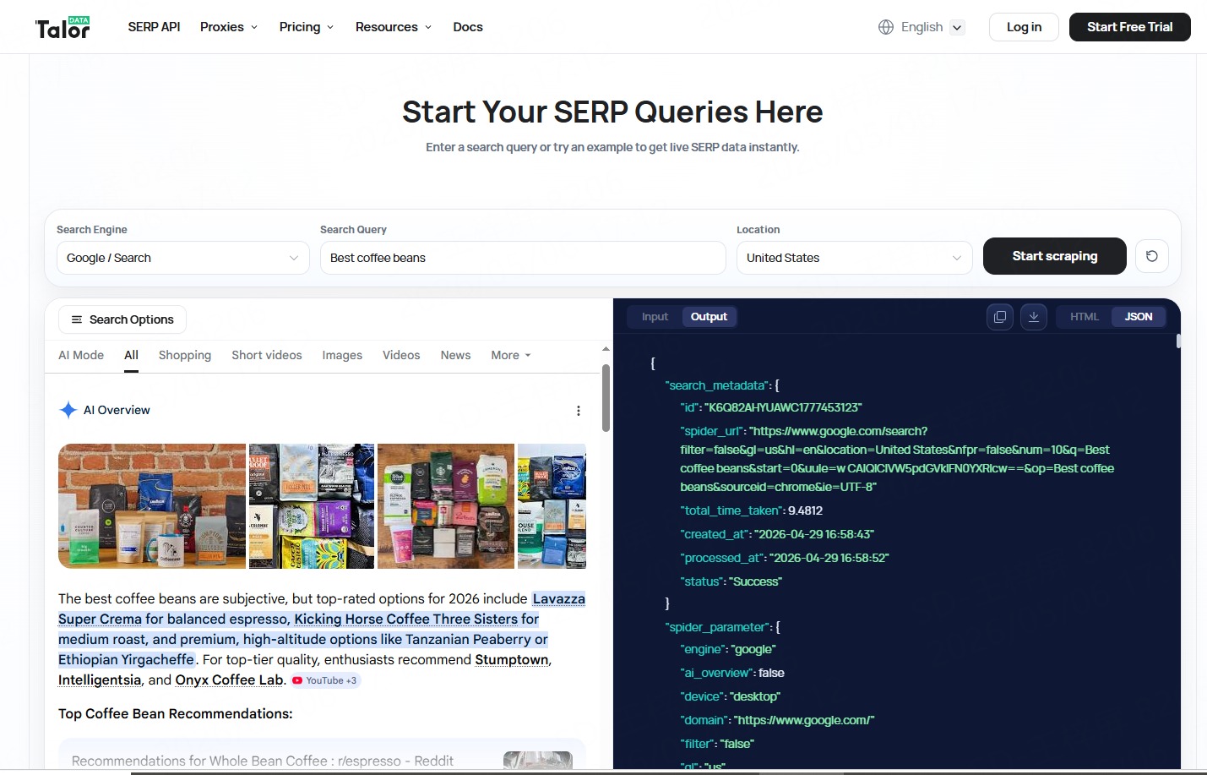
Task: Select the Shopping tab
Action: point(185,355)
